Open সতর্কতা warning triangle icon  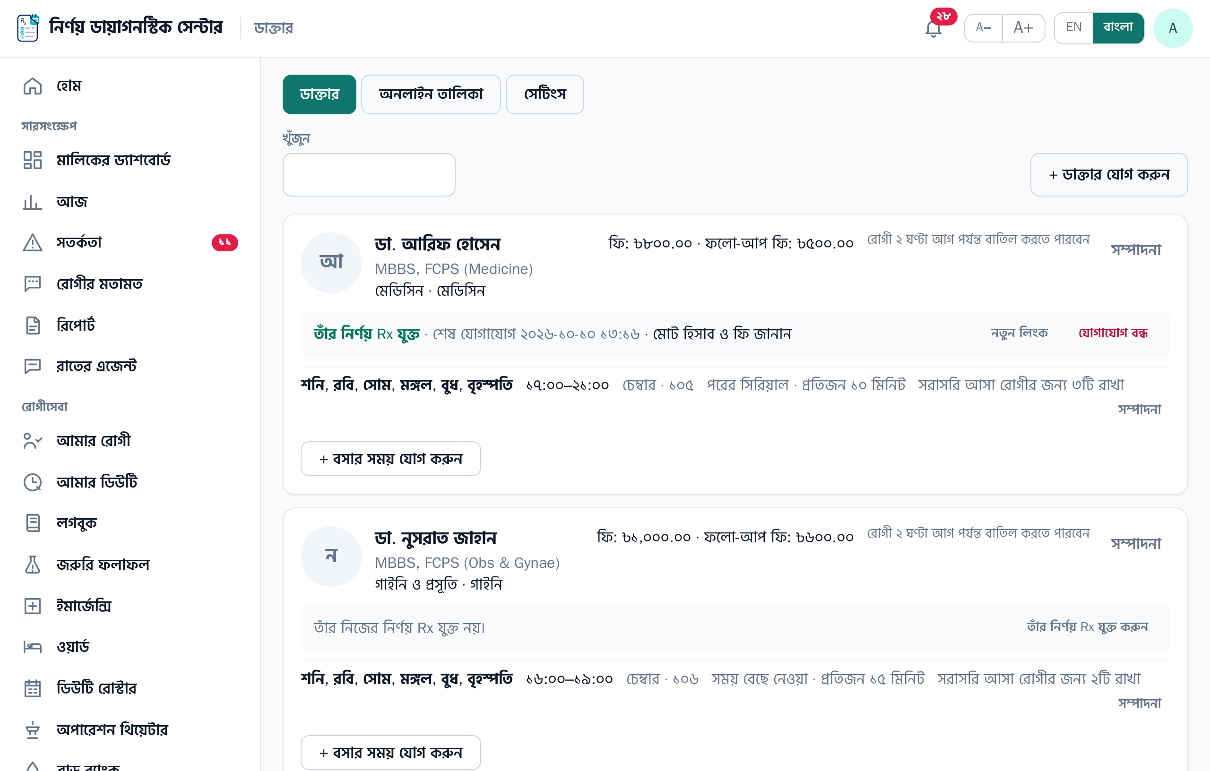point(33,243)
